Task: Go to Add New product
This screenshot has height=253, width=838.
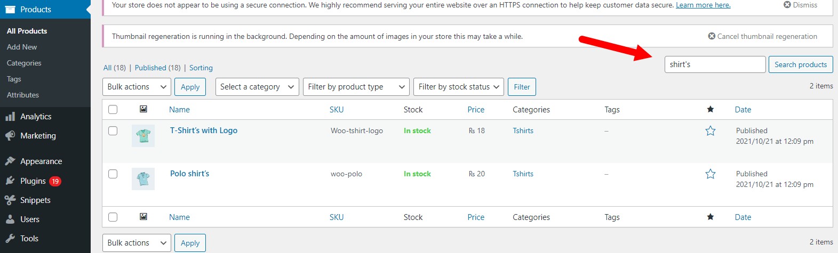Action: click(22, 47)
